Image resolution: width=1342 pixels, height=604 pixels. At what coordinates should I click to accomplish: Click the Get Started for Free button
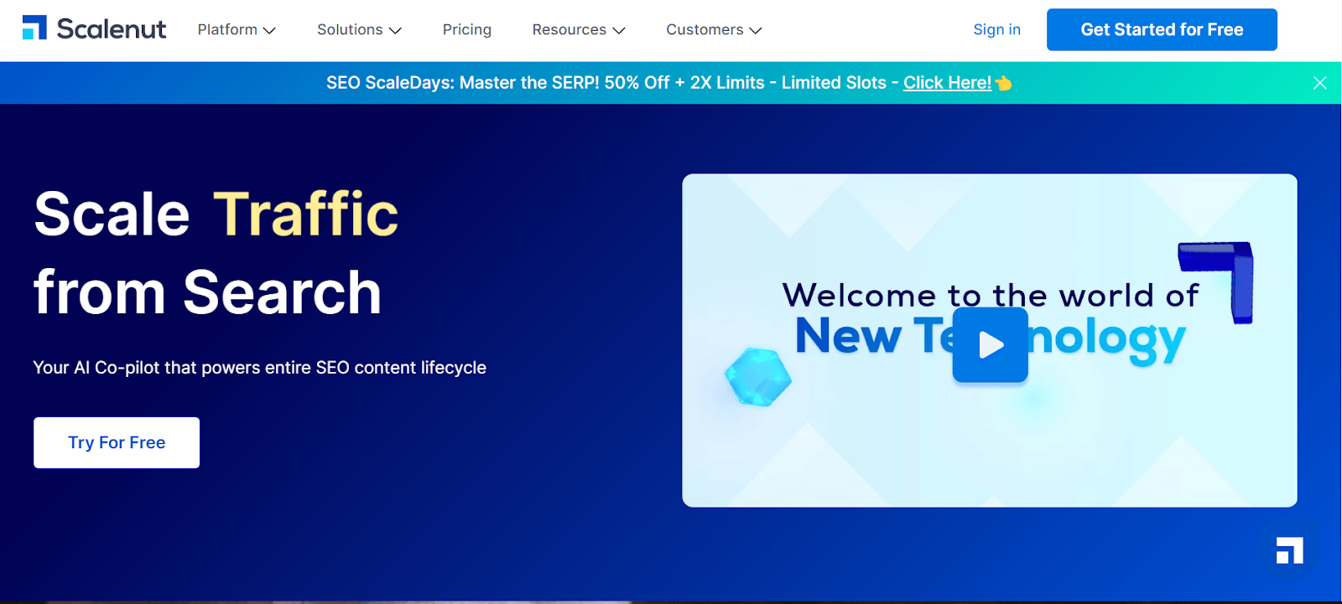click(x=1162, y=29)
